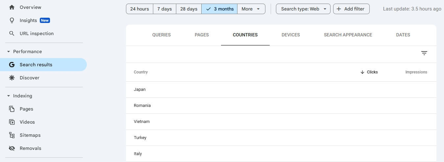Click the Google G Search results icon
Image resolution: width=444 pixels, height=162 pixels.
[x=12, y=65]
